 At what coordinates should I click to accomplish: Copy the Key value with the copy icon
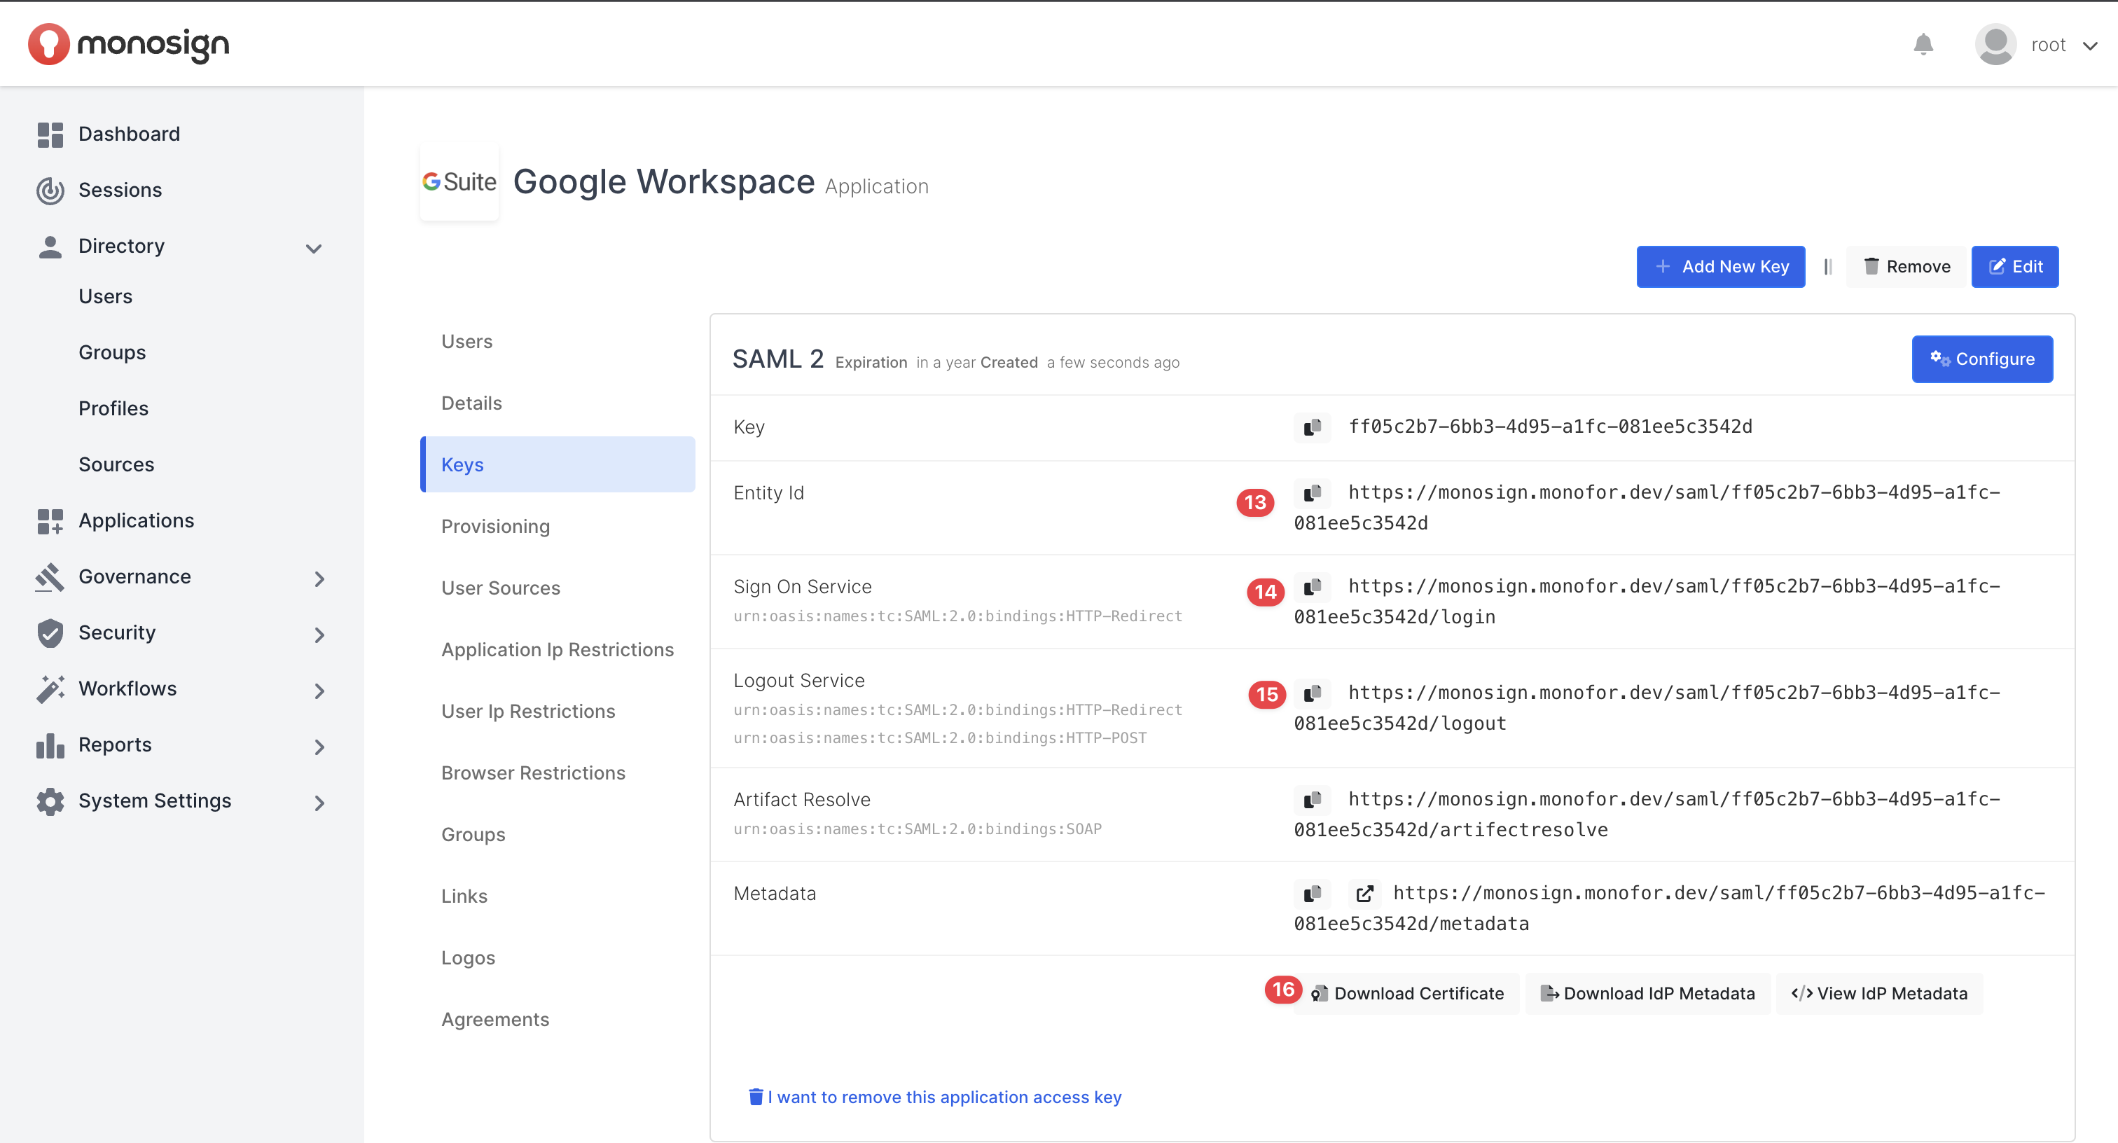click(1313, 427)
